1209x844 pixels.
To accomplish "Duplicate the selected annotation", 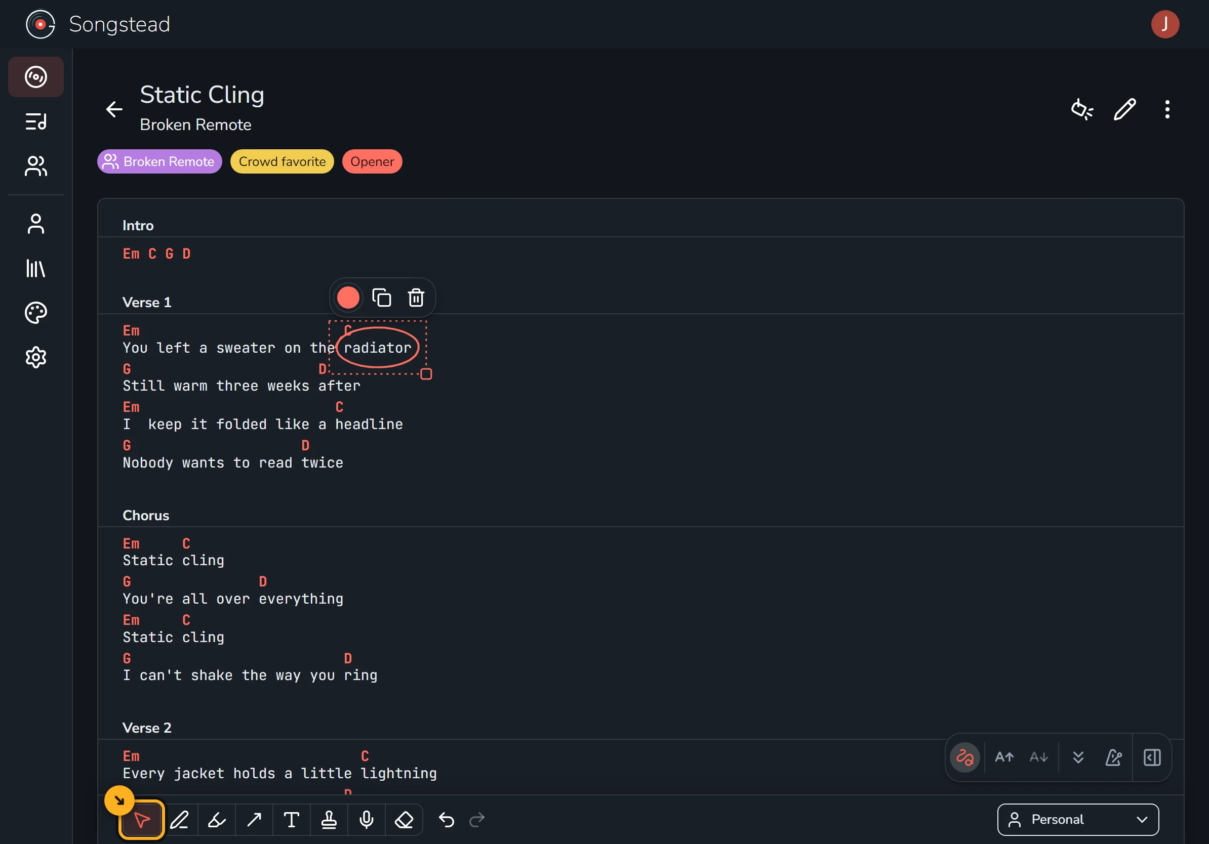I will pos(382,298).
